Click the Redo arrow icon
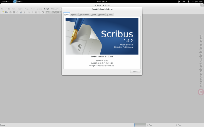The width and height of the screenshot is (204, 127). click(x=32, y=12)
